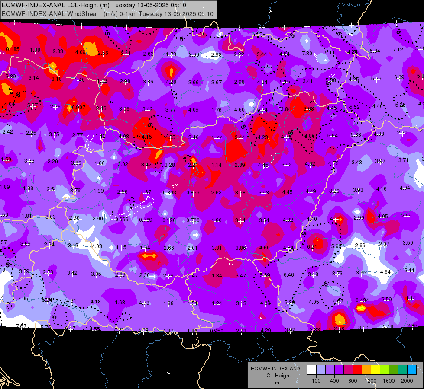Click the wind shear value 0.126
Image resolution: width=424 pixels, height=389 pixels.
[x=169, y=220]
